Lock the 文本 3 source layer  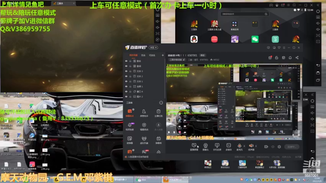(x=130, y=71)
